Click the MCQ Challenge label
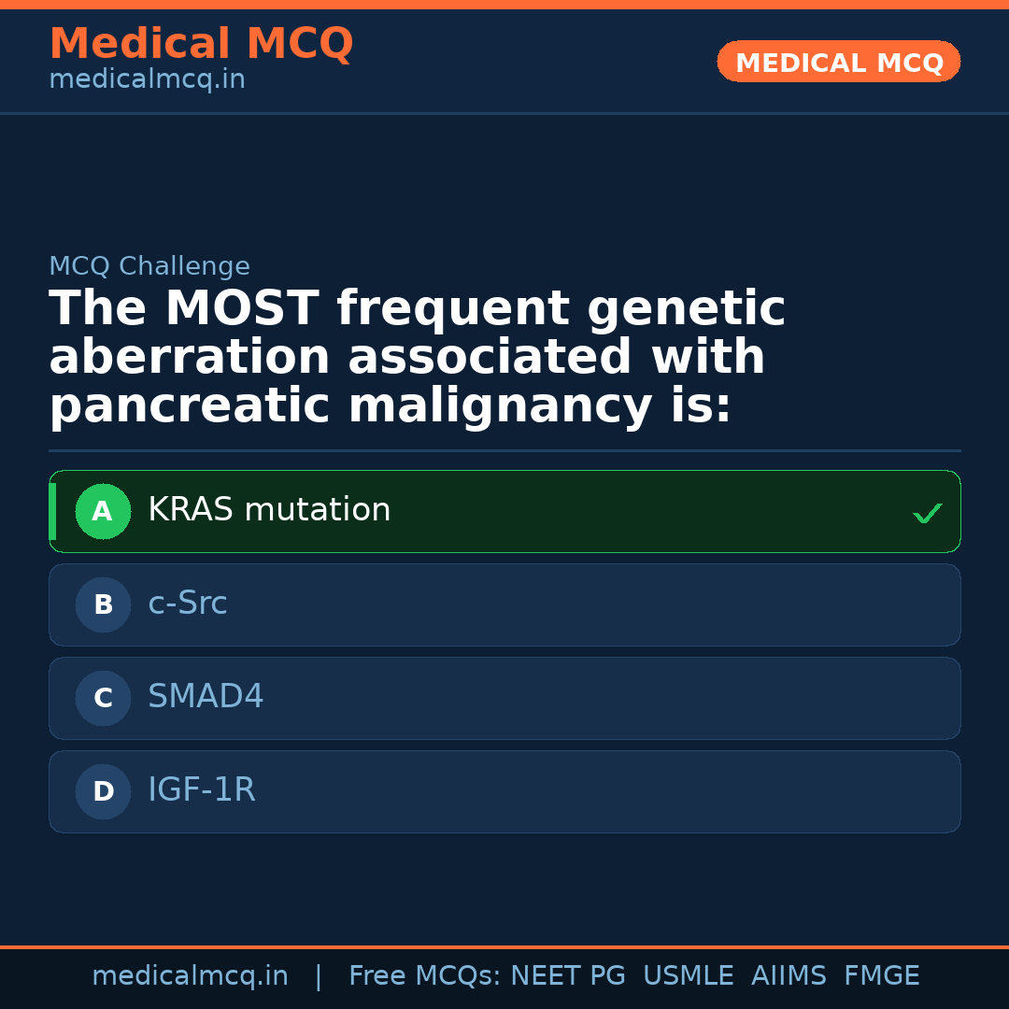 [x=149, y=266]
